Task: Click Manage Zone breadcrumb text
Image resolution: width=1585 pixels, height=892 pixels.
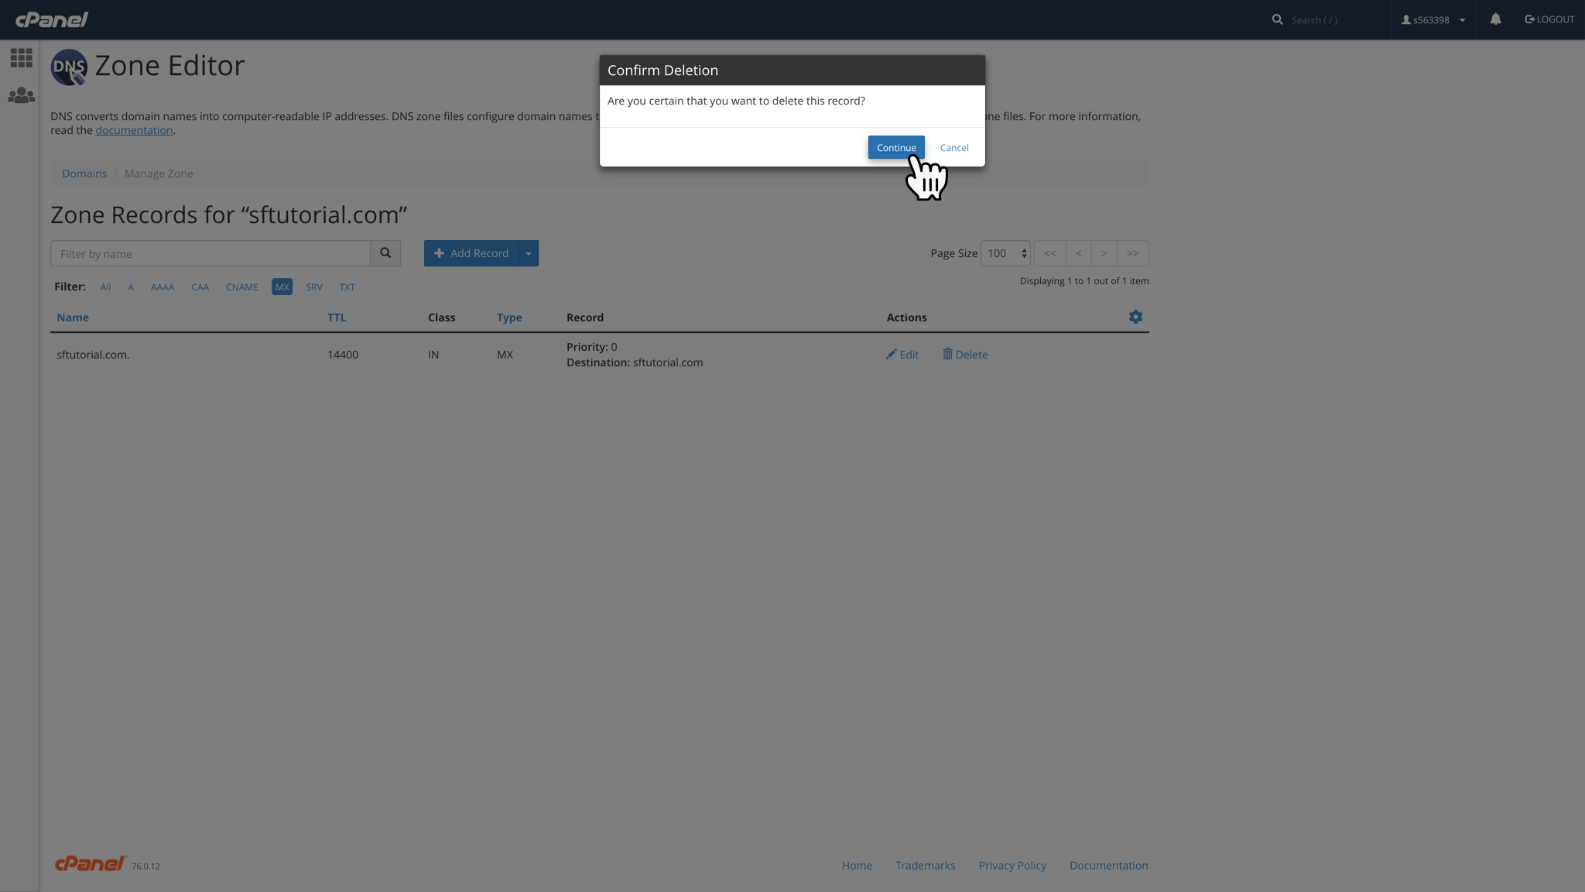Action: point(159,173)
